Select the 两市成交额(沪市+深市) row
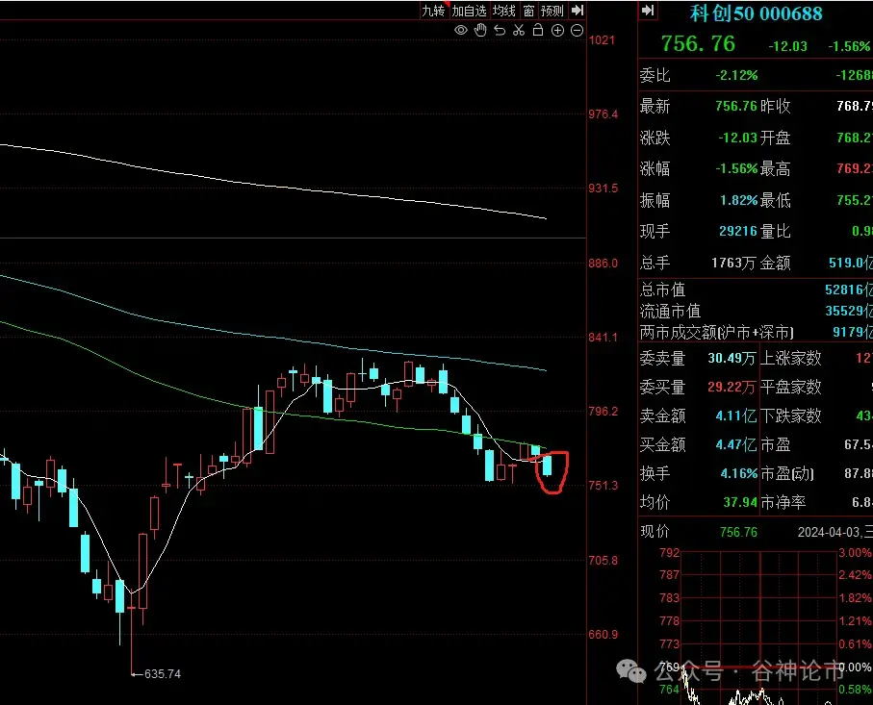This screenshot has height=705, width=873. pyautogui.click(x=717, y=333)
